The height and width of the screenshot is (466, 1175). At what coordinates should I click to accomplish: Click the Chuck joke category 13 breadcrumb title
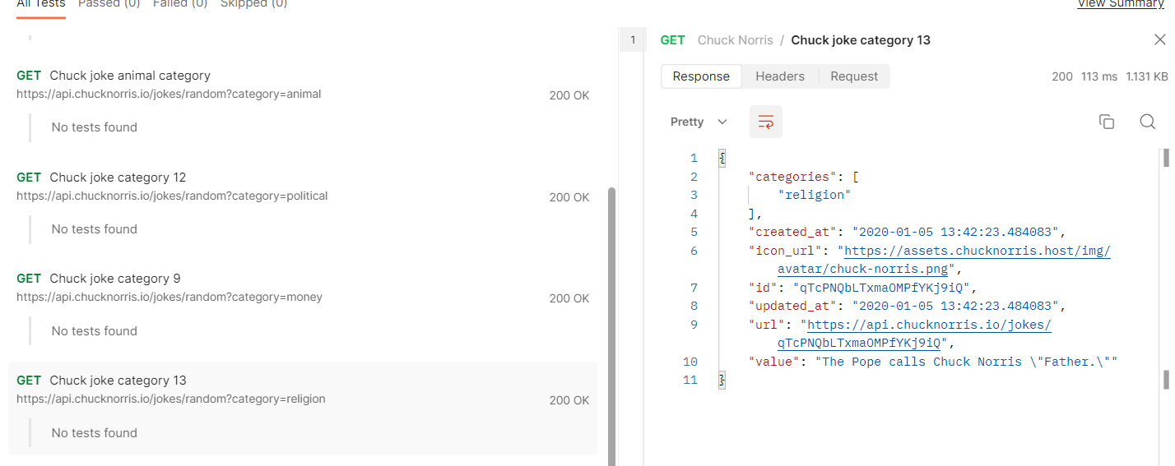pos(861,40)
